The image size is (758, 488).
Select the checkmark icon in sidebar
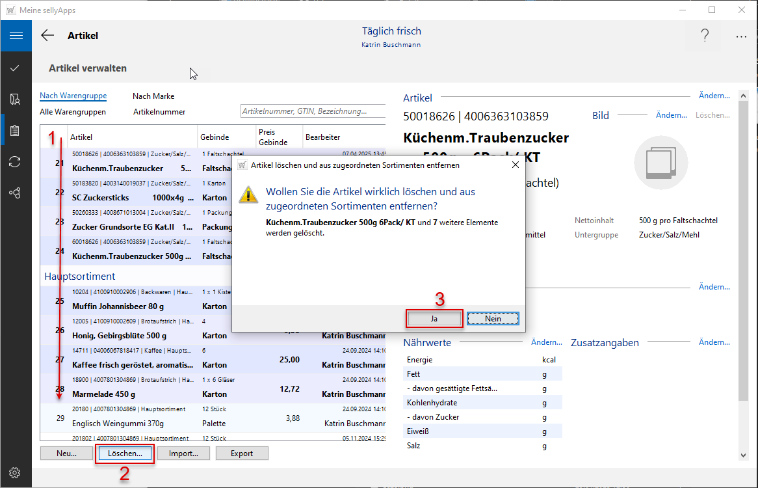[x=16, y=68]
